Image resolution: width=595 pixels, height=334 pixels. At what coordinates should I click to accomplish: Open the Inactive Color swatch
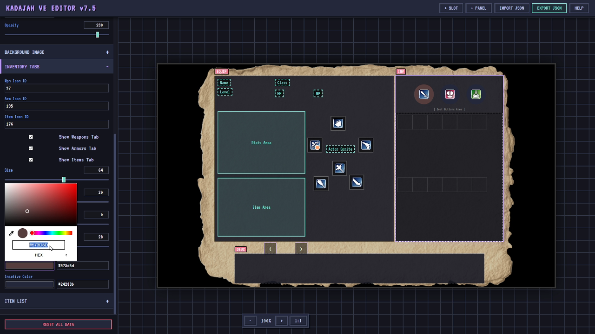click(29, 284)
